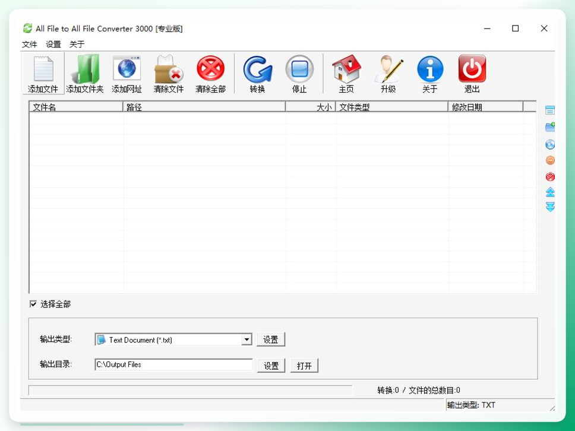Minimize the converter window
Image resolution: width=575 pixels, height=431 pixels.
pos(487,28)
